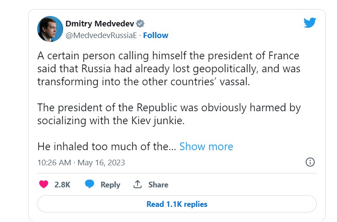Screen dimensions: 337x222
Task: Click the Twitter bird logo
Action: pos(310,23)
